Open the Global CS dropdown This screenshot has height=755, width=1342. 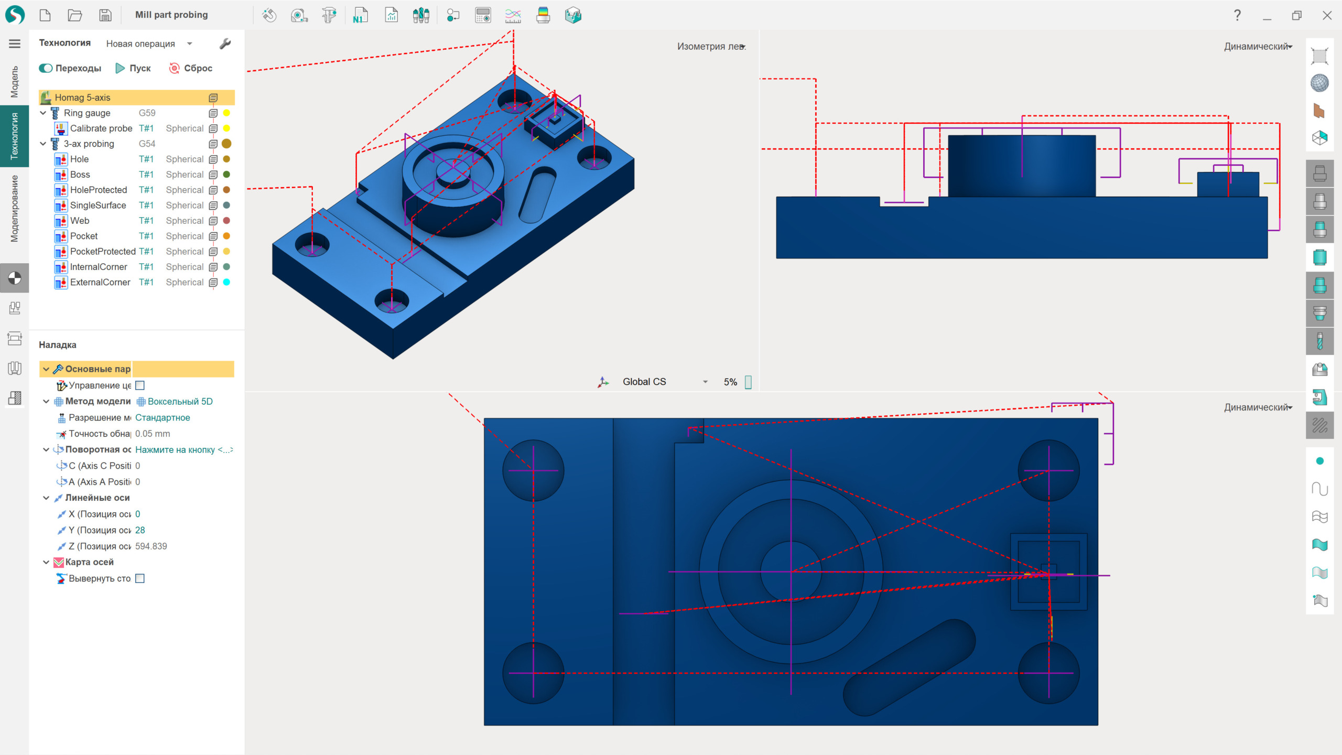(705, 382)
